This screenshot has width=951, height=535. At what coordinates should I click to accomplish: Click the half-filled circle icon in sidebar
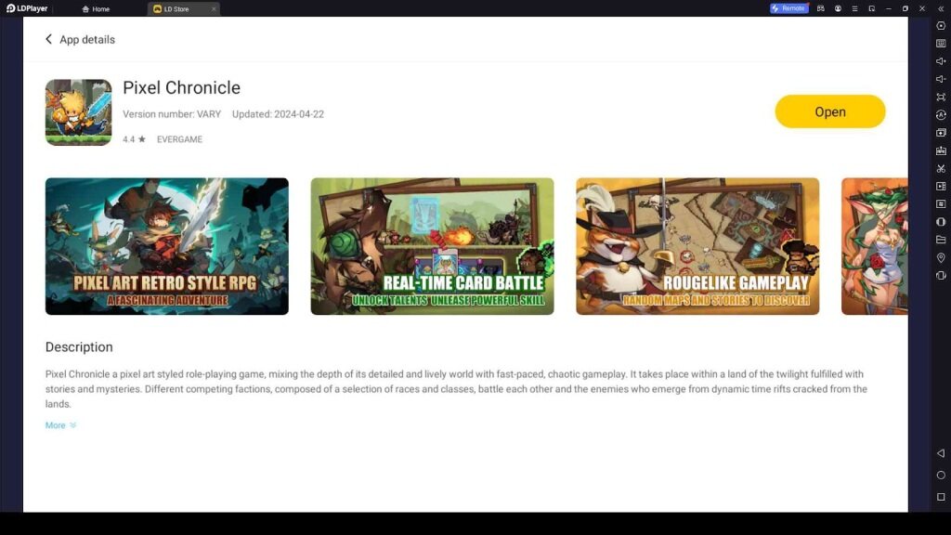click(x=941, y=222)
